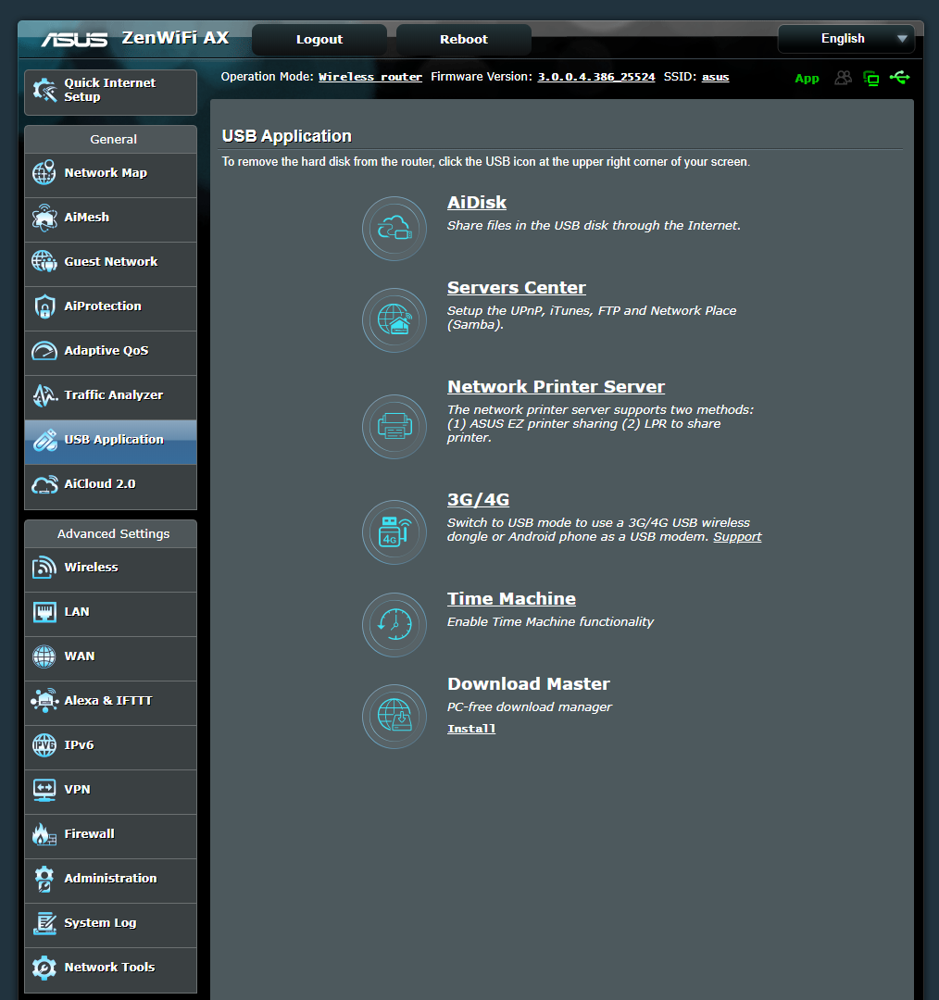939x1000 pixels.
Task: Click the Wireless signal icon
Action: [x=44, y=568]
